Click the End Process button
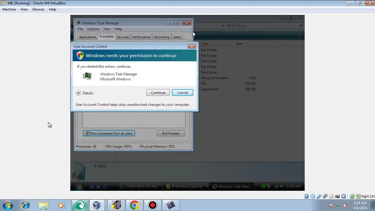The image size is (375, 211). click(171, 133)
